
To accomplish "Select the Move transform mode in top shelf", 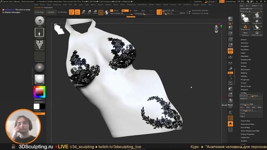I will pos(83,12).
